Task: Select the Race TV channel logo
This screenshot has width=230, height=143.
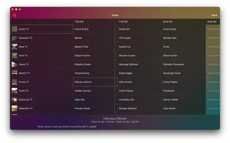Action: tap(15, 47)
